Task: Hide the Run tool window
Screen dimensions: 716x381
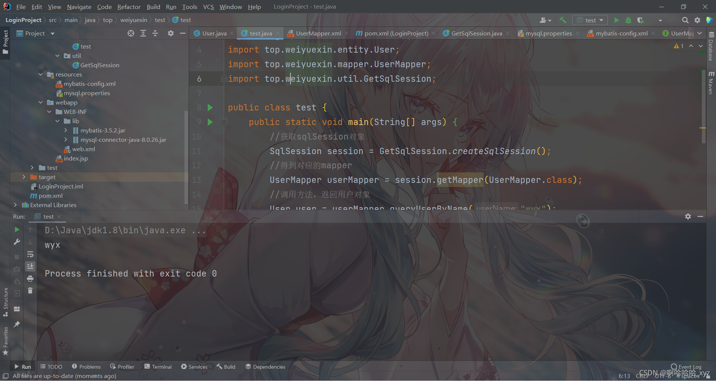Action: 700,216
